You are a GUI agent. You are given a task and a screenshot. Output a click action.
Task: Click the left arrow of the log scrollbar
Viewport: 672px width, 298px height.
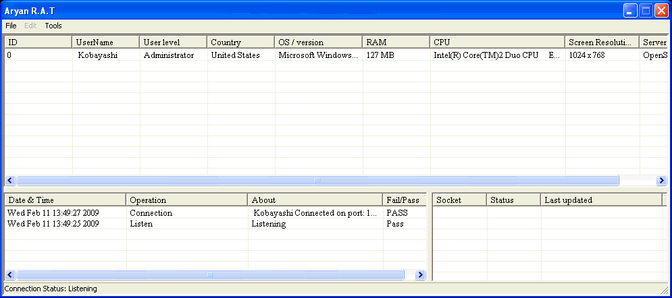pos(10,275)
